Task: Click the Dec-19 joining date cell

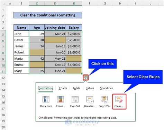Action: click(x=55, y=65)
